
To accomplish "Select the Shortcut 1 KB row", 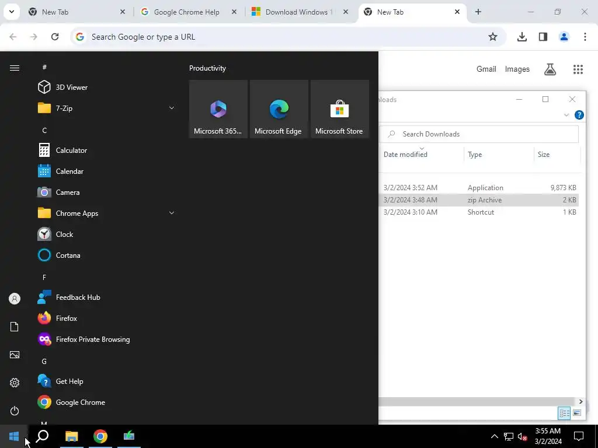I will (x=479, y=212).
